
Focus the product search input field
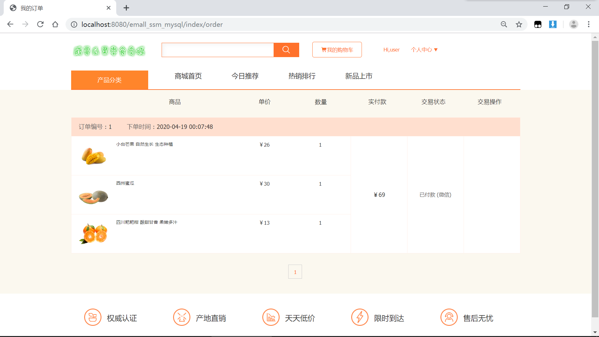(217, 50)
